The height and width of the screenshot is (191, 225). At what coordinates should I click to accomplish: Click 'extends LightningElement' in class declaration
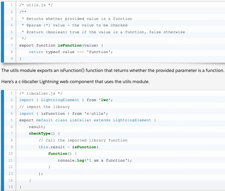coord(122,120)
